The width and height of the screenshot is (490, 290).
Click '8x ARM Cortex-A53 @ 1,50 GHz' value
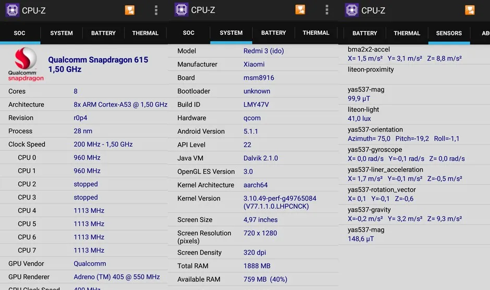[x=120, y=105]
